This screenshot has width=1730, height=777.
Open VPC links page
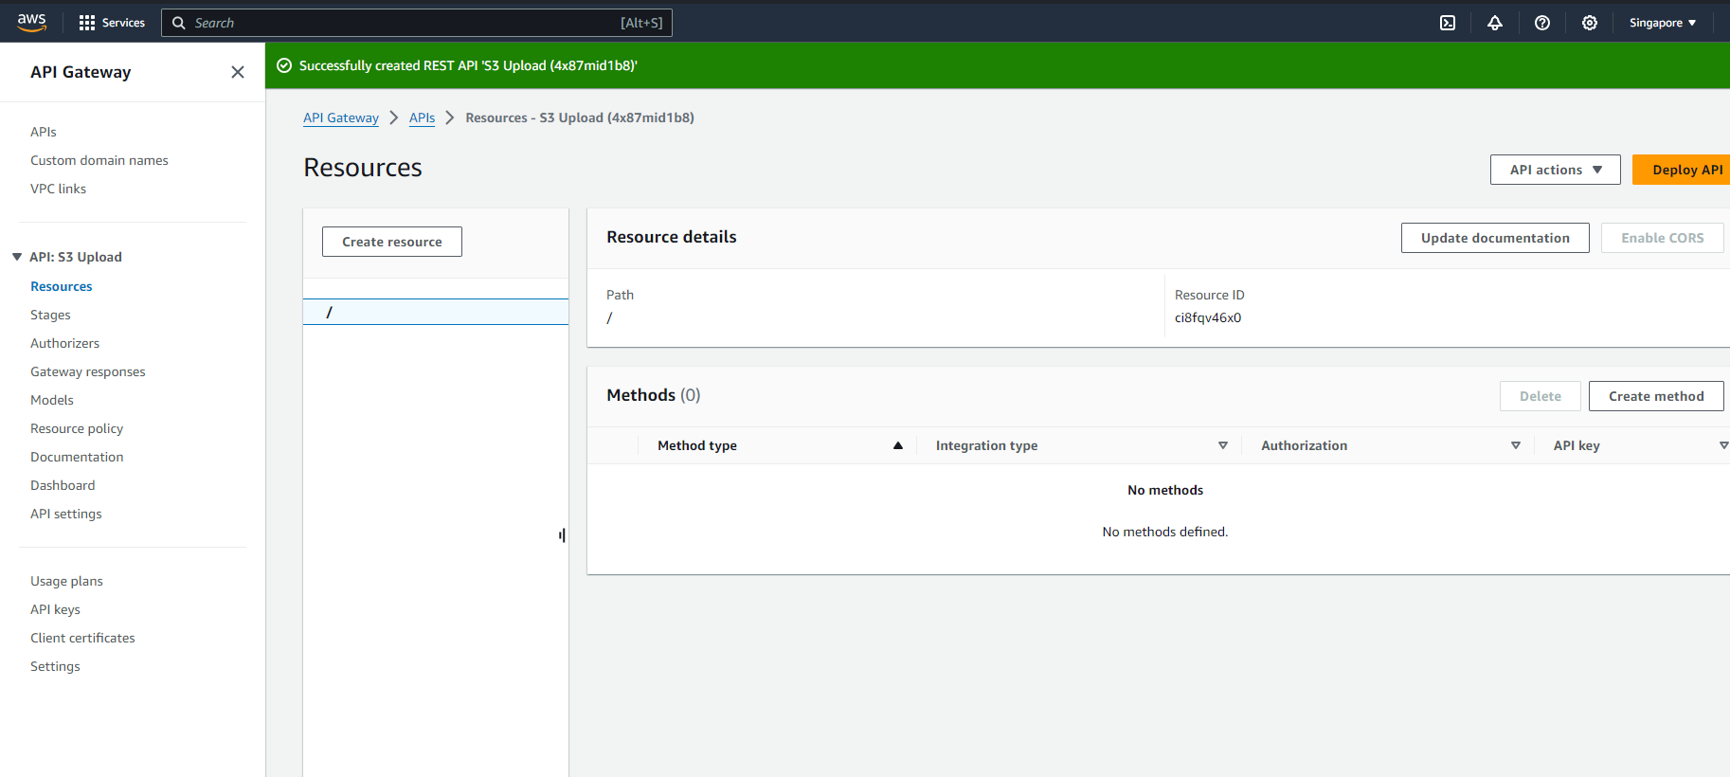58,189
